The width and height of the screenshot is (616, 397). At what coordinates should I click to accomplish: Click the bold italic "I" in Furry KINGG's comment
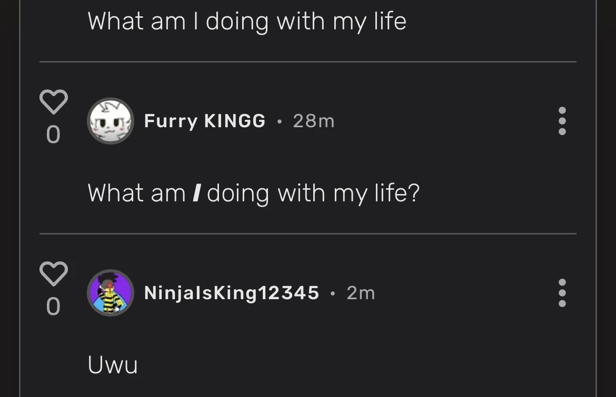[x=196, y=193]
